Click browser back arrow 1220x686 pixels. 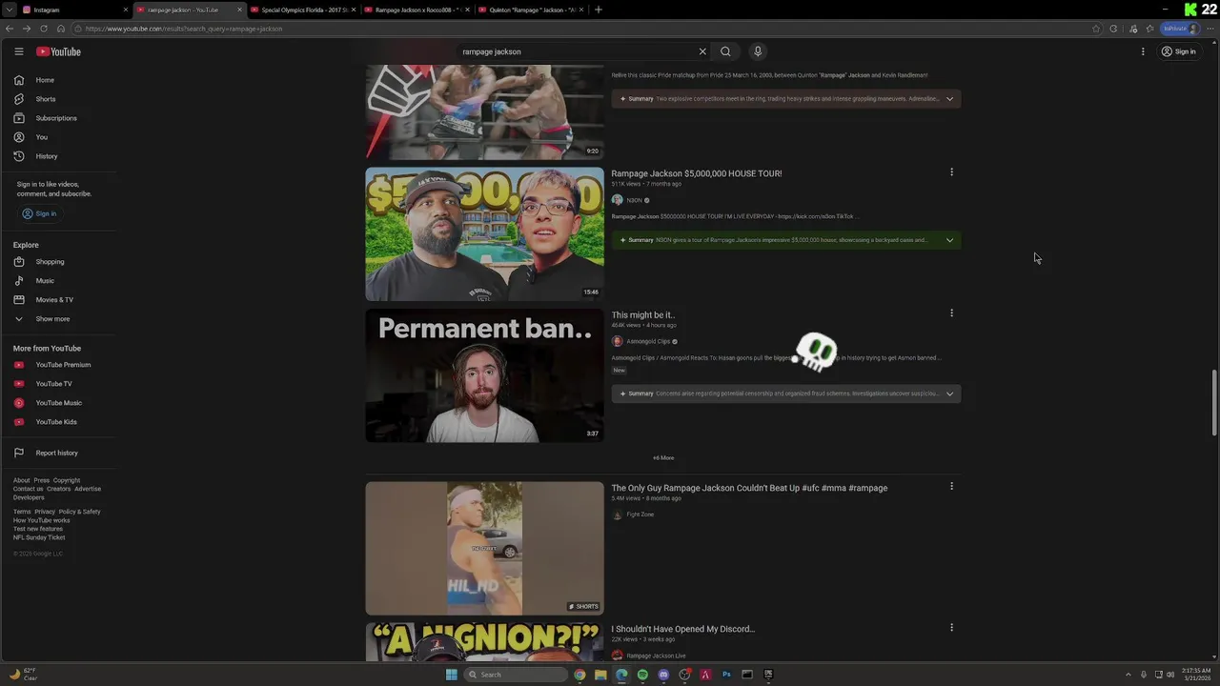coord(10,29)
